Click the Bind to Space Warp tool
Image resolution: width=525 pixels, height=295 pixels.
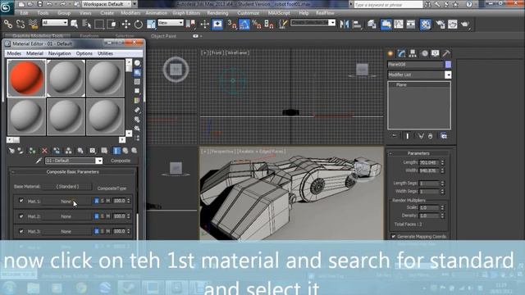(33, 24)
